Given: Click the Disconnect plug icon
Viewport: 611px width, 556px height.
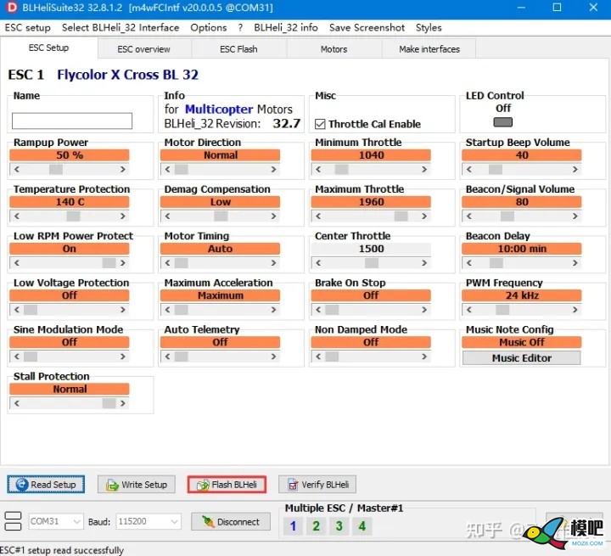Looking at the screenshot, I should click(x=208, y=522).
